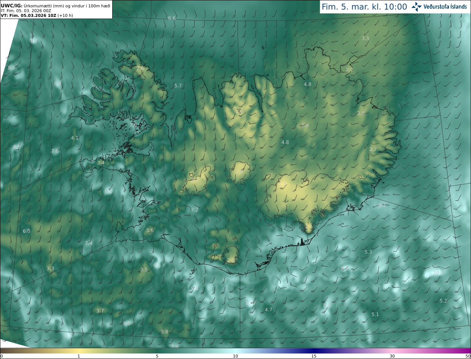Click the 2.6 value over Westfjords

coord(140,68)
